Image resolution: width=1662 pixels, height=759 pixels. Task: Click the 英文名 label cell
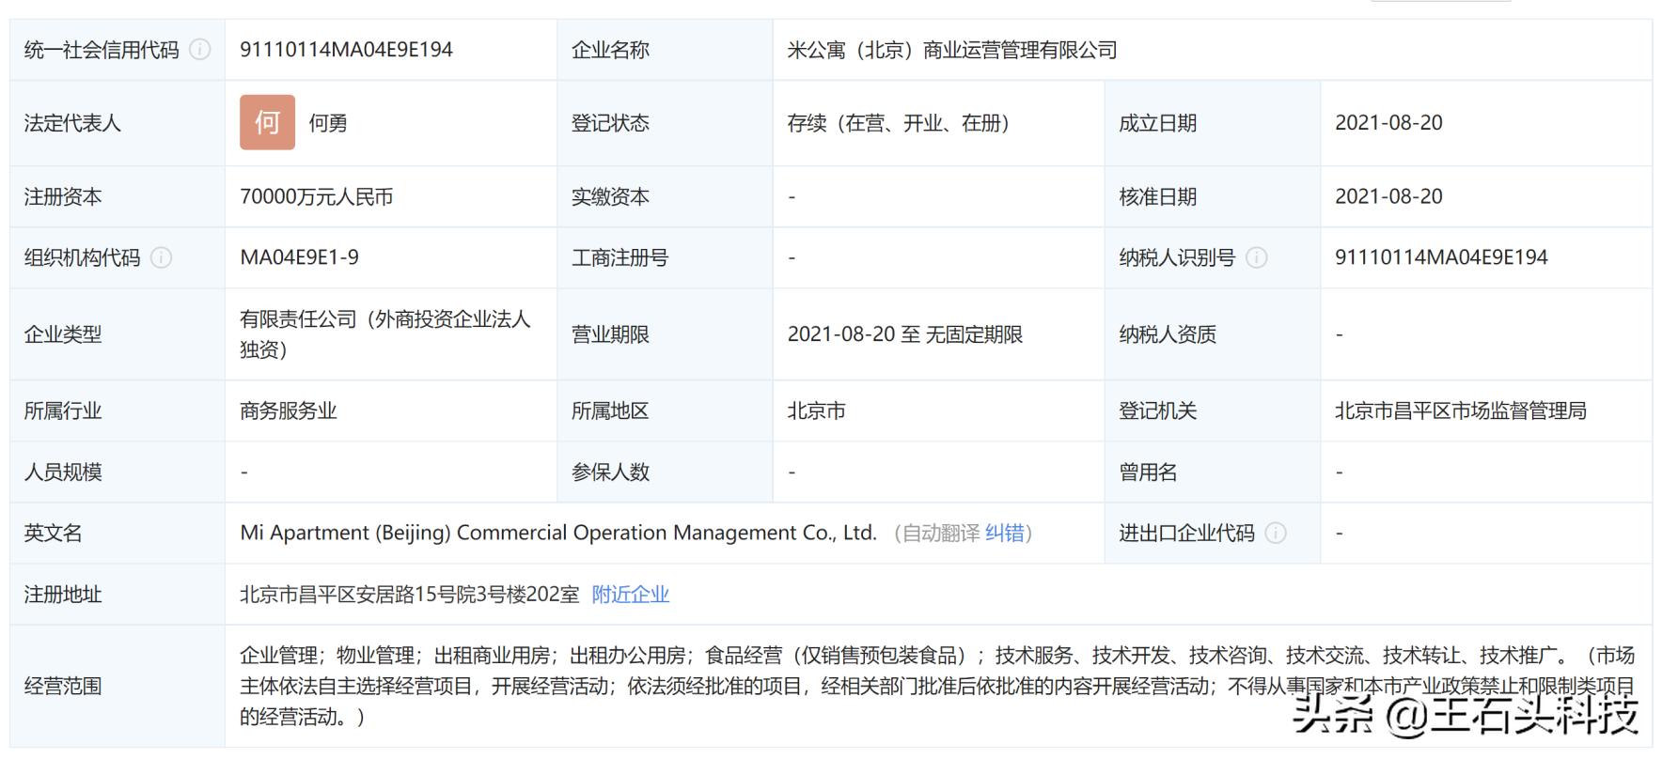point(118,534)
